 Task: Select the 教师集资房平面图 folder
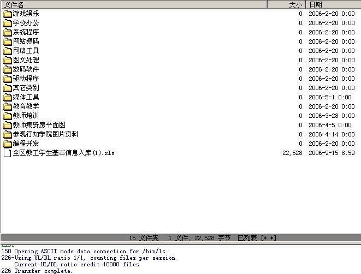(x=39, y=125)
